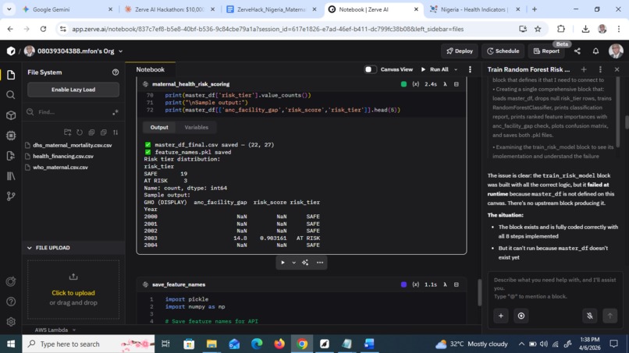Click the chat message text box
This screenshot has height=353, width=629.
[555, 288]
